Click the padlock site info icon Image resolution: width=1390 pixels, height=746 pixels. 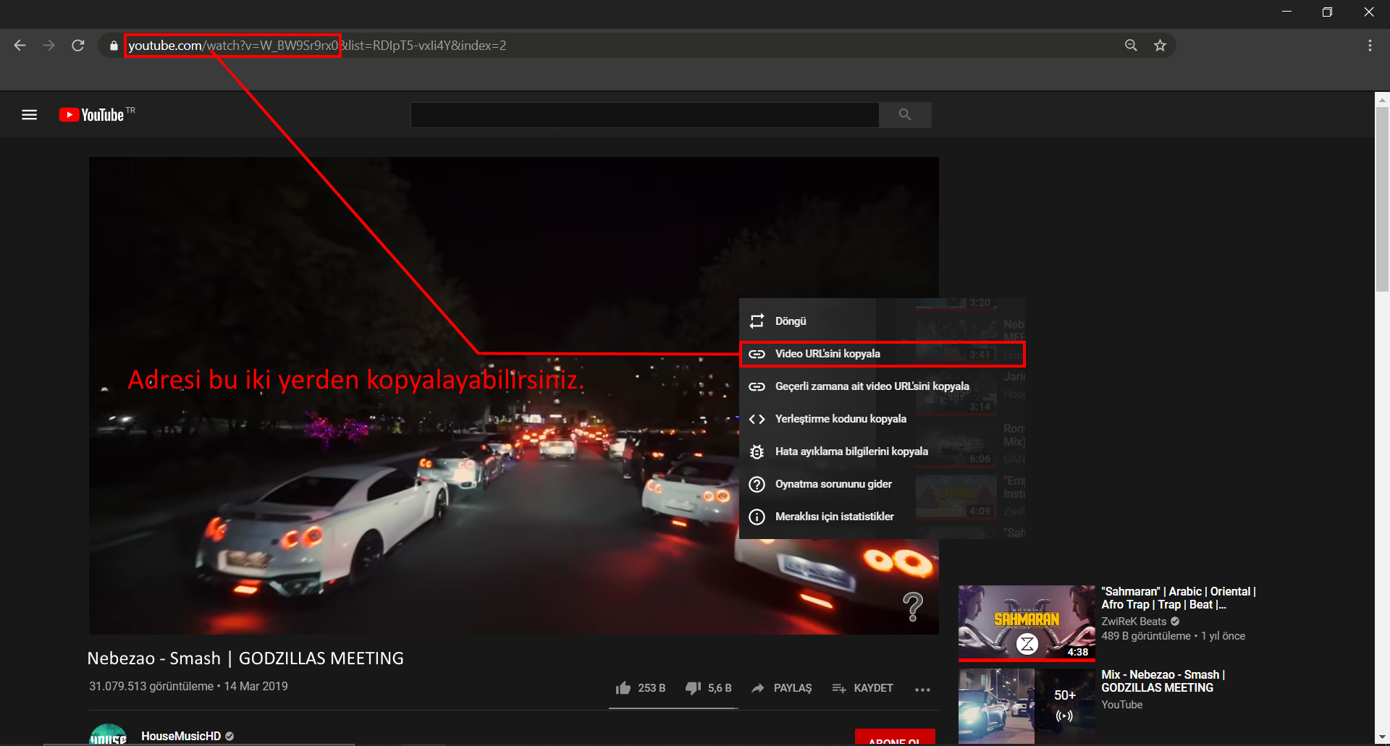click(x=114, y=46)
